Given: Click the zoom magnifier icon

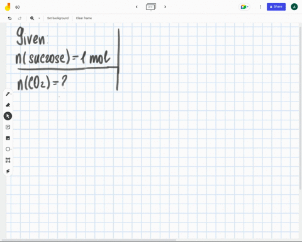Looking at the screenshot, I should [x=32, y=18].
